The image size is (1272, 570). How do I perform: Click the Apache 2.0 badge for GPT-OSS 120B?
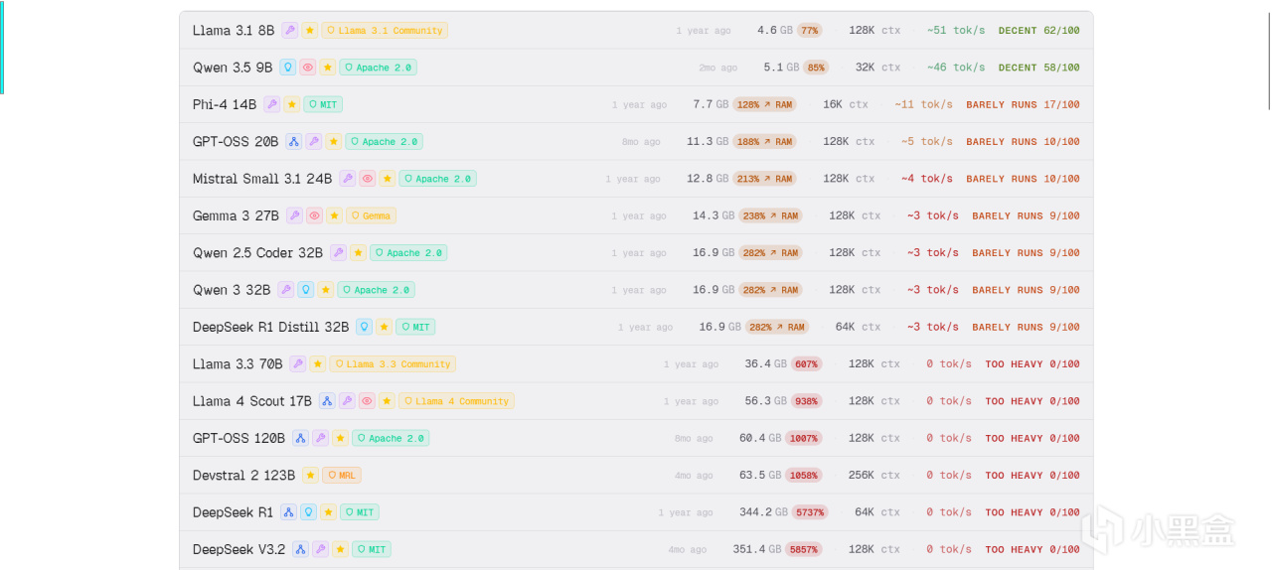tap(392, 438)
